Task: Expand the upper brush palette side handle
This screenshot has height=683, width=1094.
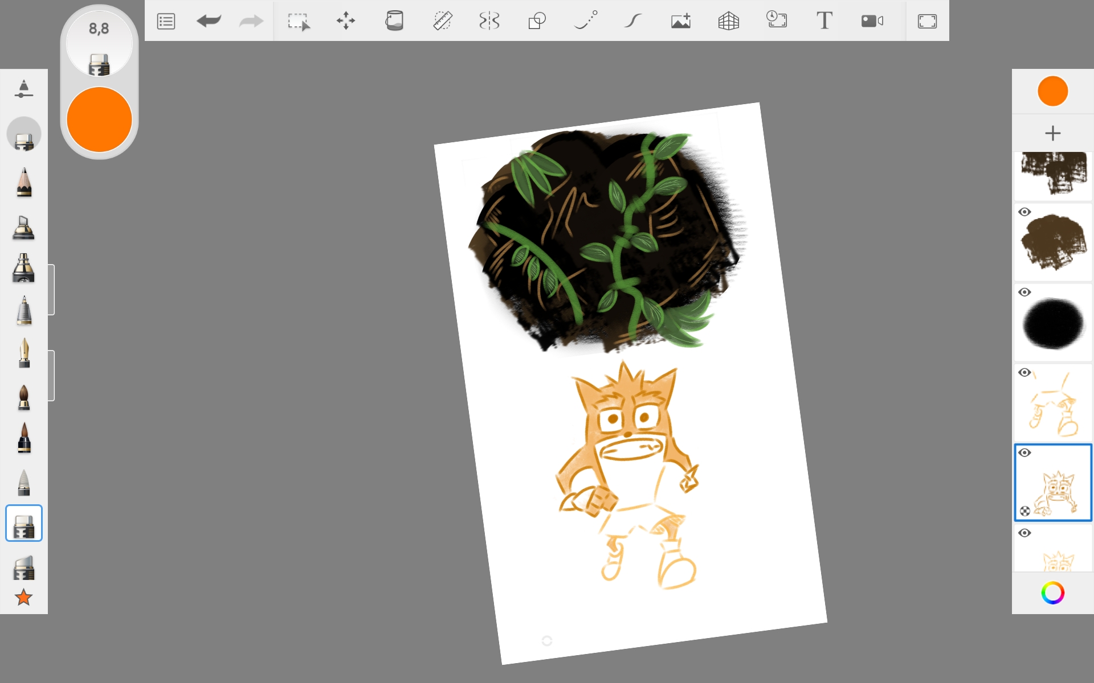Action: point(51,290)
